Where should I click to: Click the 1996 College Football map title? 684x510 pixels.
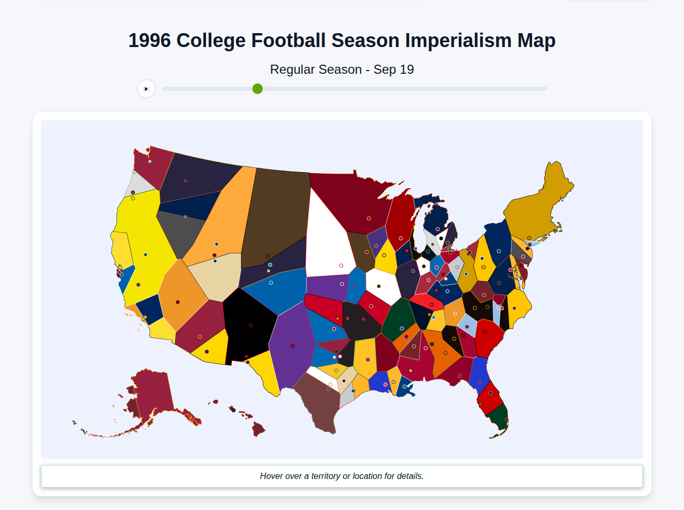[342, 40]
